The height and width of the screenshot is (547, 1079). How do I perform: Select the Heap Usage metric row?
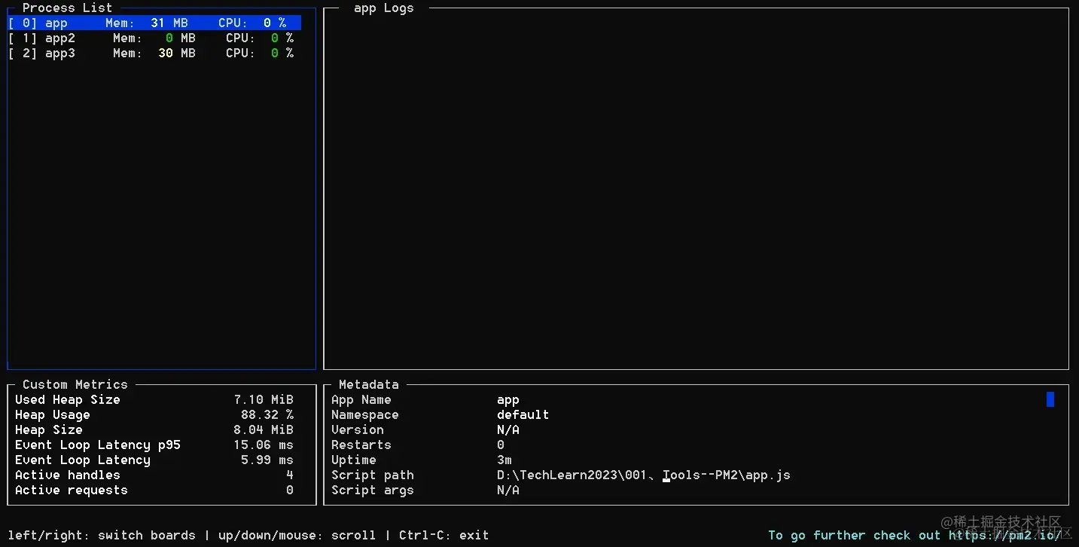click(52, 414)
